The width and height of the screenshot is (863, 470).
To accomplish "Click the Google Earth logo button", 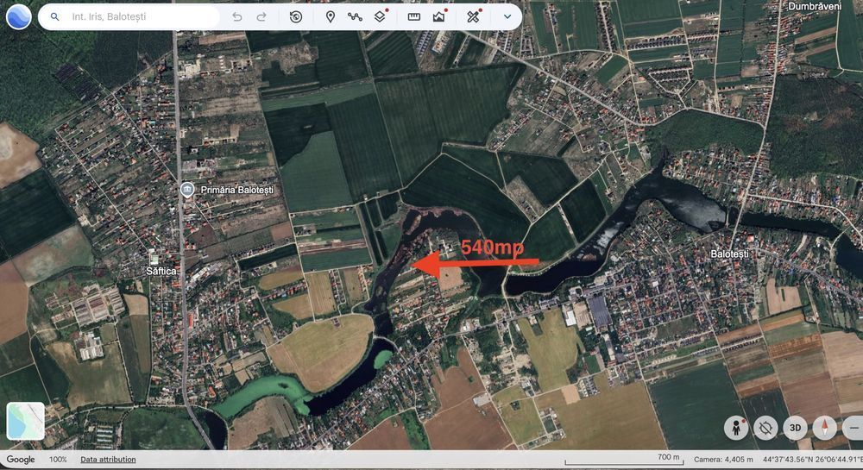I will (x=19, y=17).
